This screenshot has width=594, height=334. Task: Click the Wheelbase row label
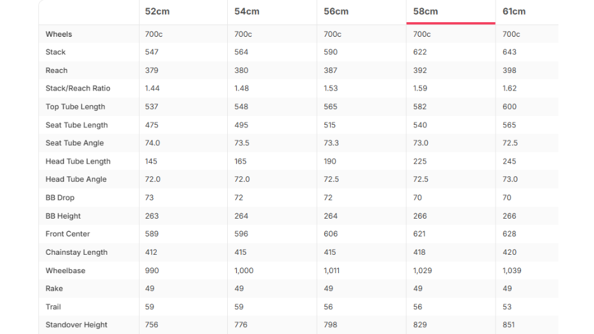pos(65,271)
